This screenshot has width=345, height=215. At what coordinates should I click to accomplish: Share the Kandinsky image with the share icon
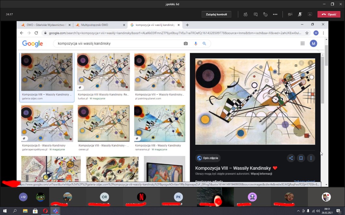(x=291, y=158)
